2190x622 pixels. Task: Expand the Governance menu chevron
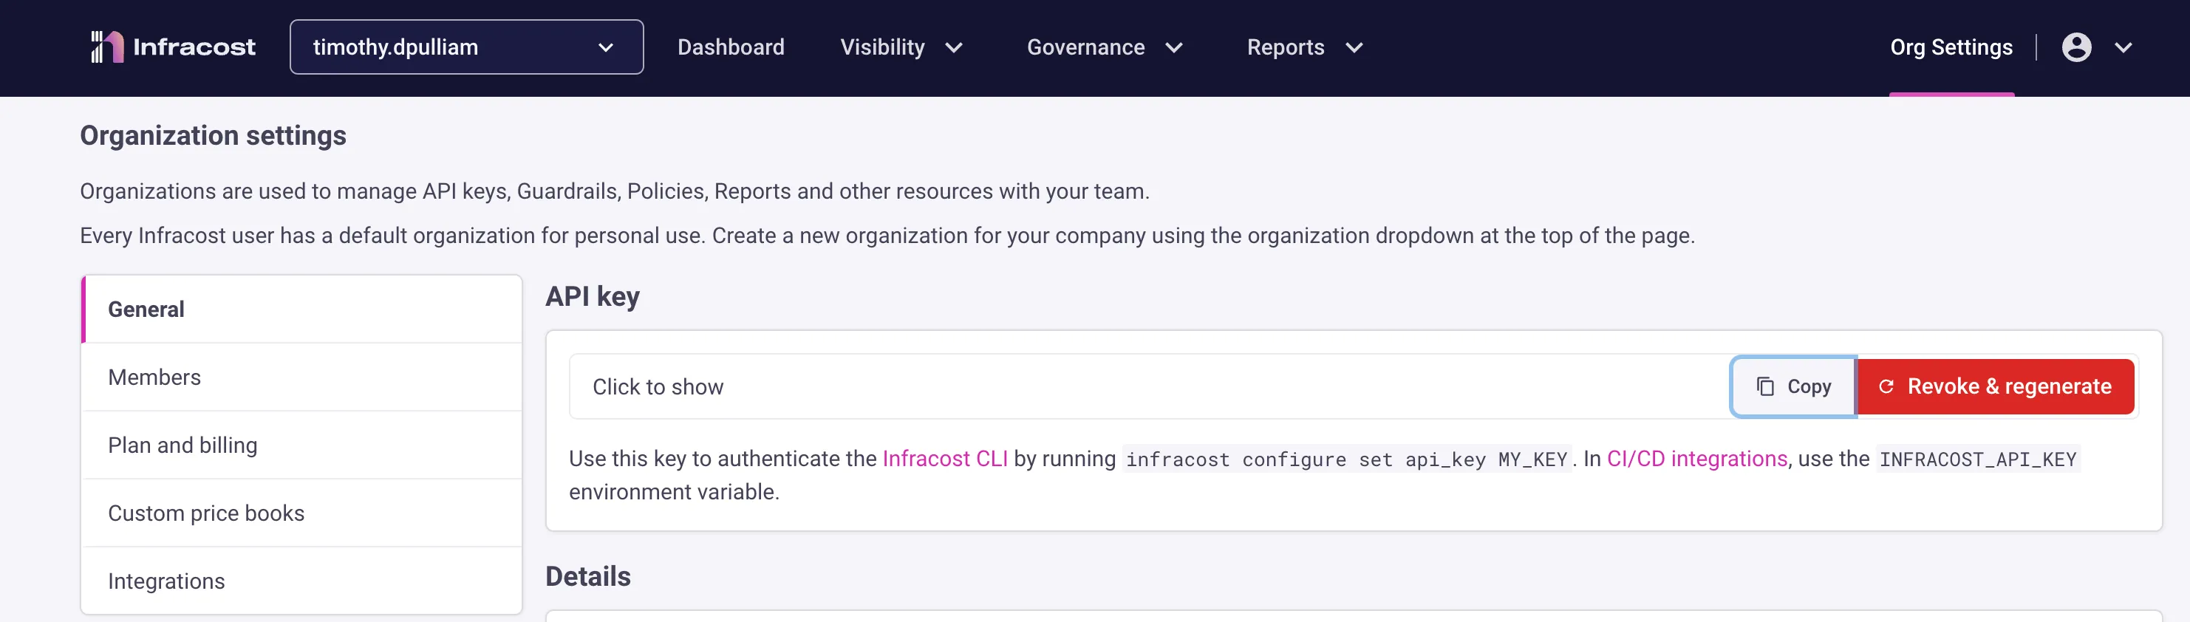coord(1174,47)
